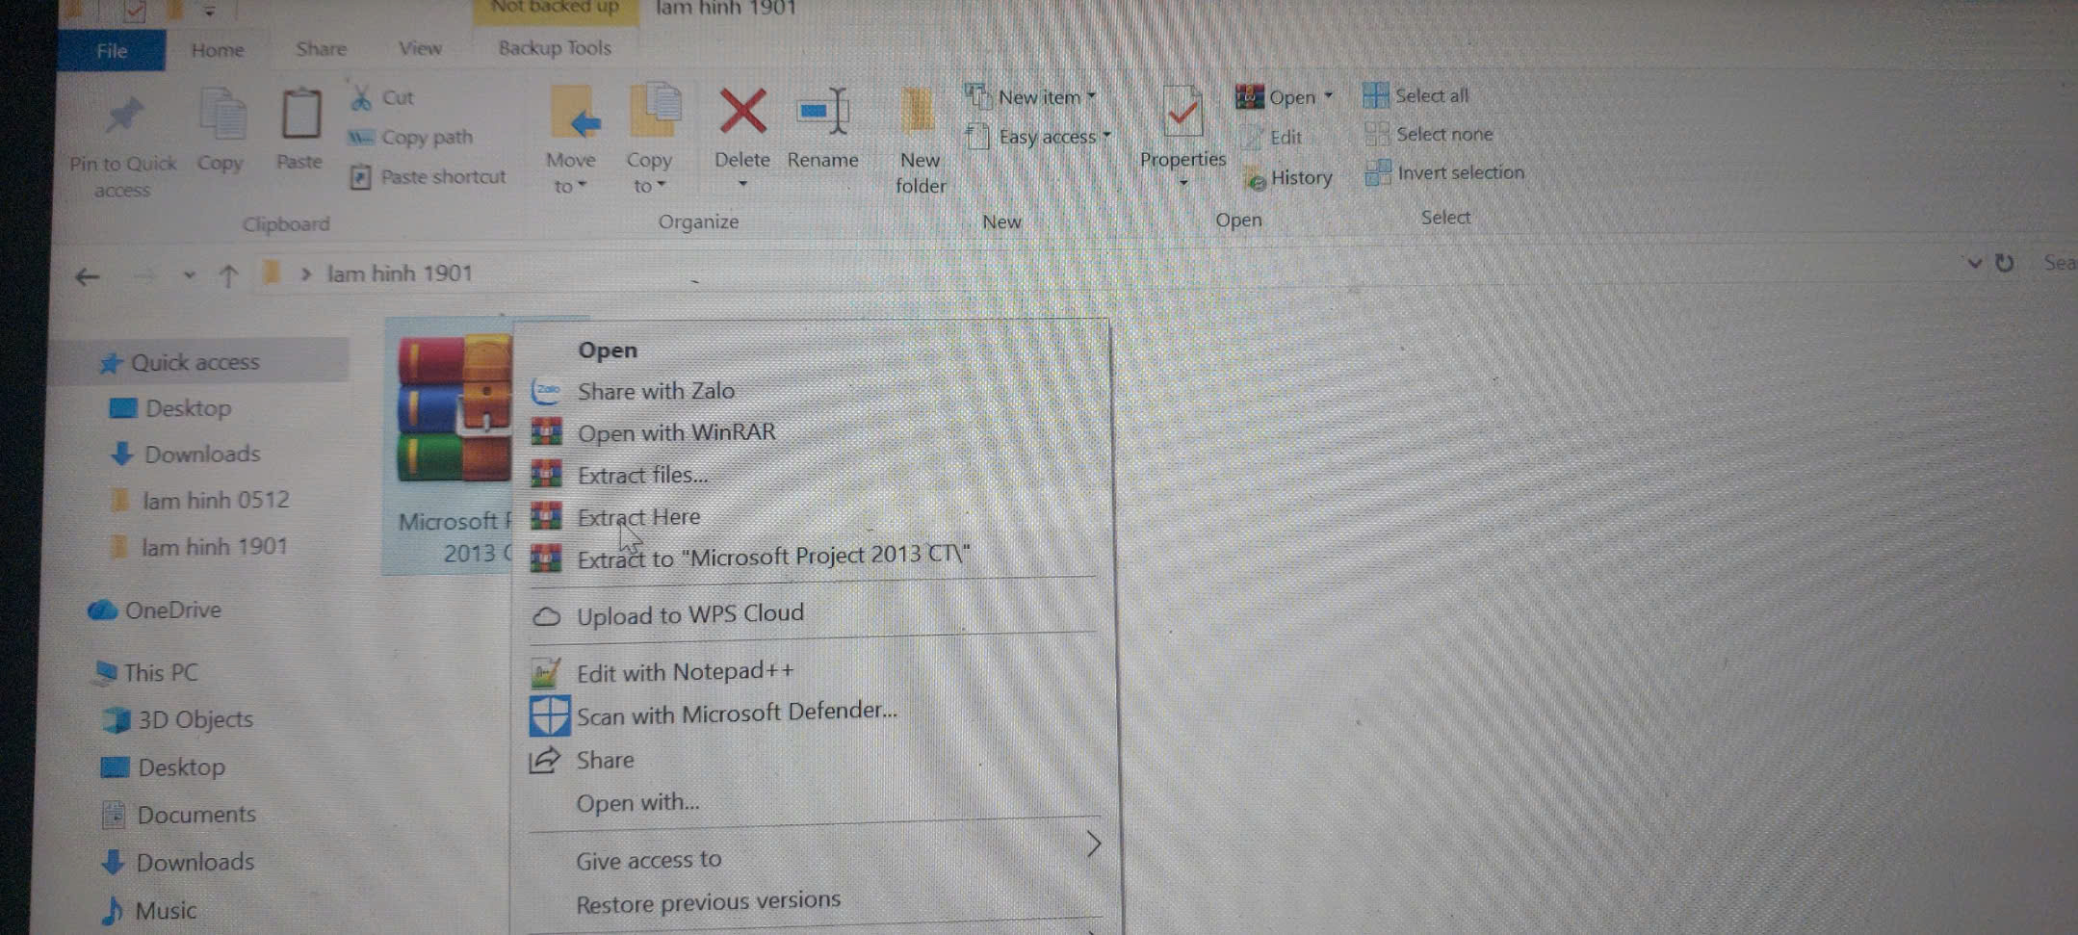The width and height of the screenshot is (2078, 935).
Task: Select Open with WinRAR menu entry
Action: [676, 433]
